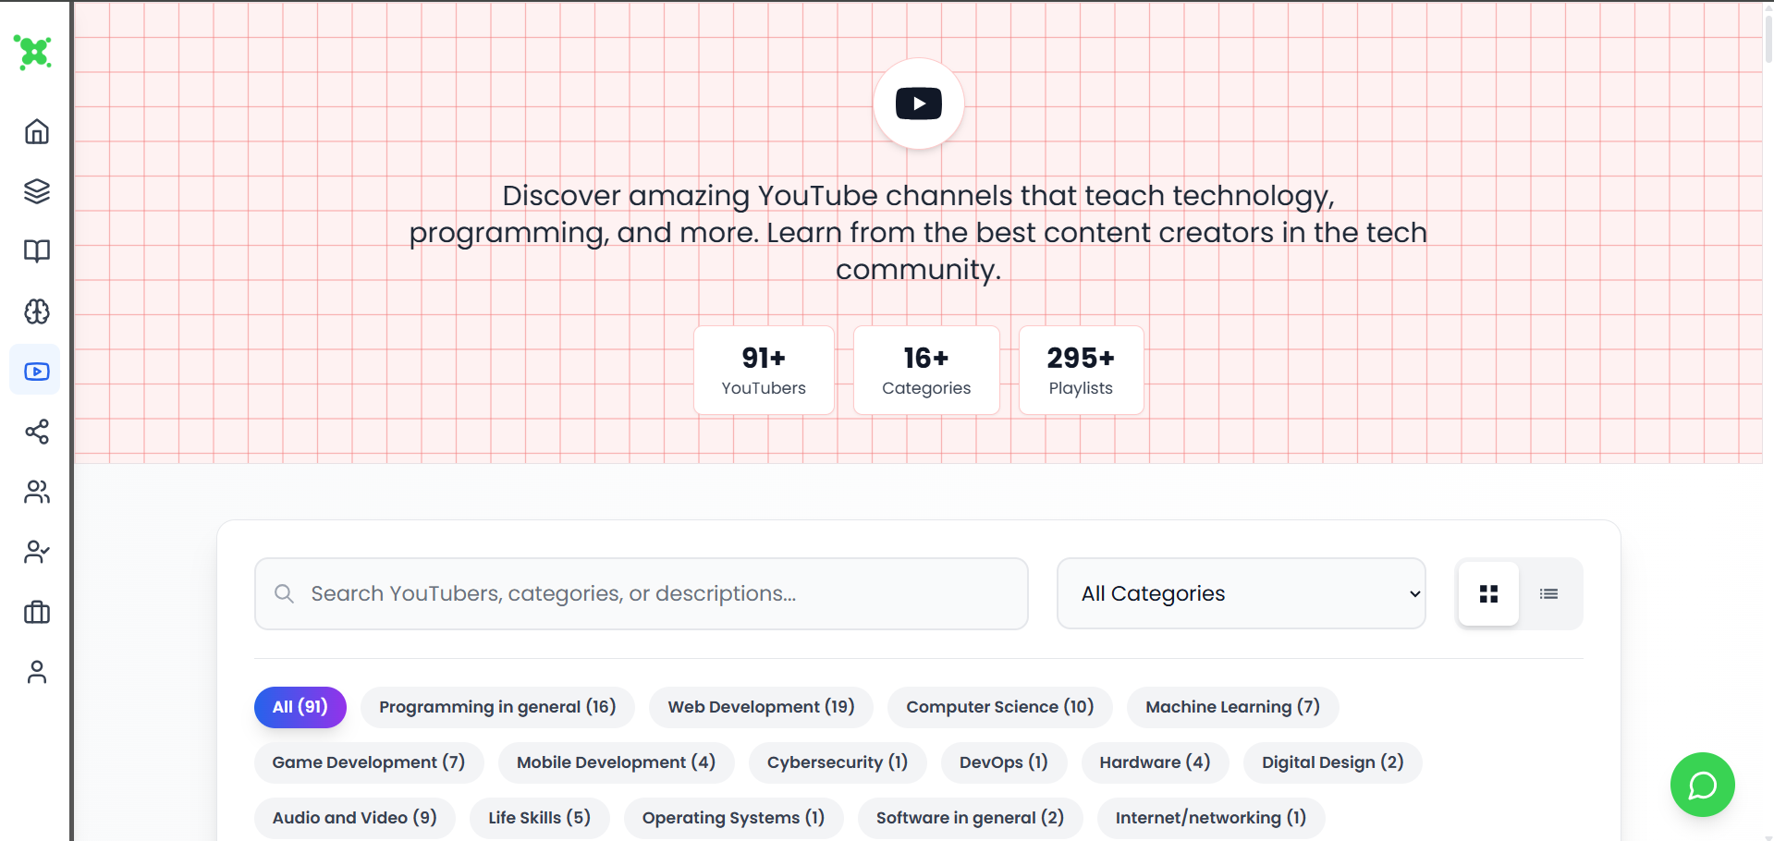This screenshot has height=841, width=1774.
Task: Open the brain icon in sidebar
Action: point(36,311)
